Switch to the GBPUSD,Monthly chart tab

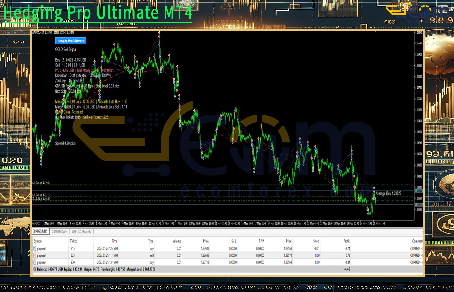click(x=81, y=232)
